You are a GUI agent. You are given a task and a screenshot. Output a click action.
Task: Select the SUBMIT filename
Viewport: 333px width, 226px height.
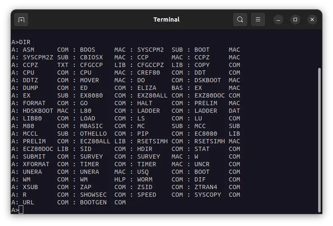[x=34, y=157]
